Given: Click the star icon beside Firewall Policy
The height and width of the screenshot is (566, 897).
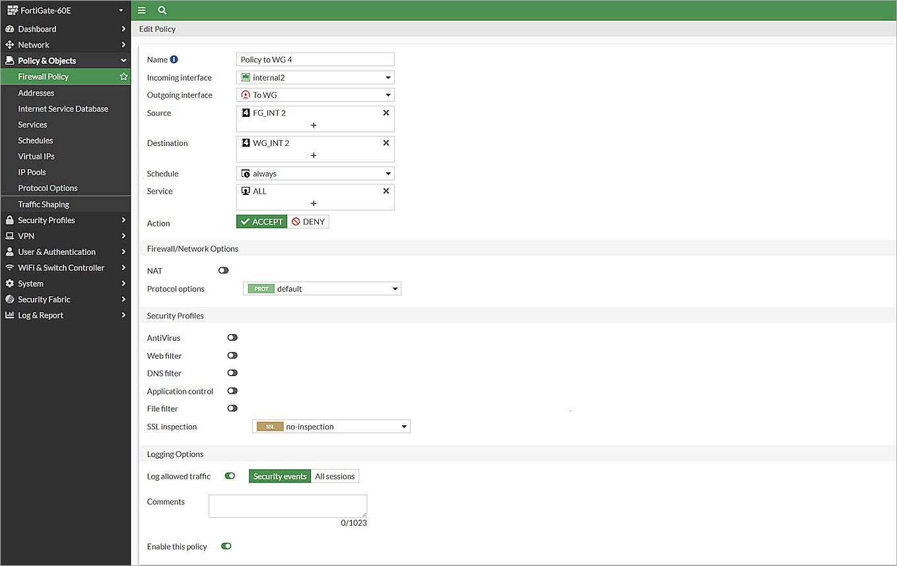Looking at the screenshot, I should [x=123, y=77].
